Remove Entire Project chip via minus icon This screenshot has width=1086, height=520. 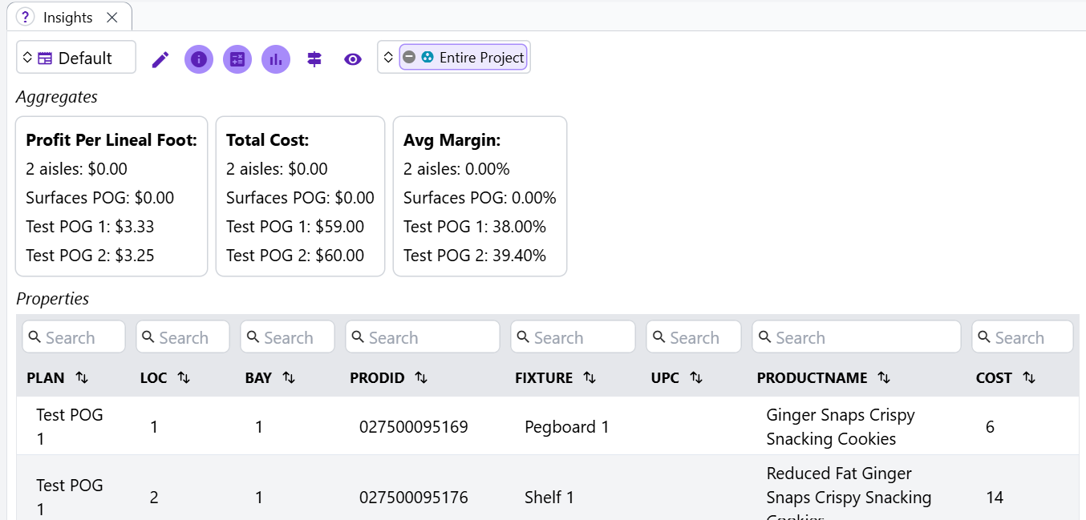pos(409,58)
